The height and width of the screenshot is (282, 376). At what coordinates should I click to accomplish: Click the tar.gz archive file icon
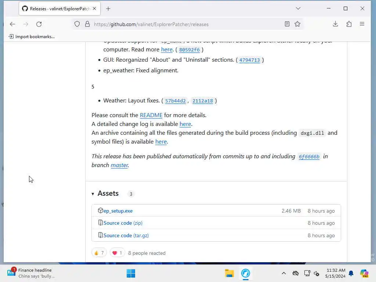coord(101,235)
